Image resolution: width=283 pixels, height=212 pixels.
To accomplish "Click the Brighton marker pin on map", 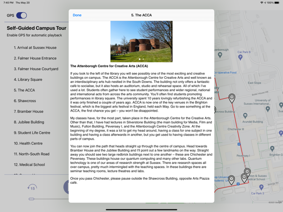I will [x=272, y=149].
